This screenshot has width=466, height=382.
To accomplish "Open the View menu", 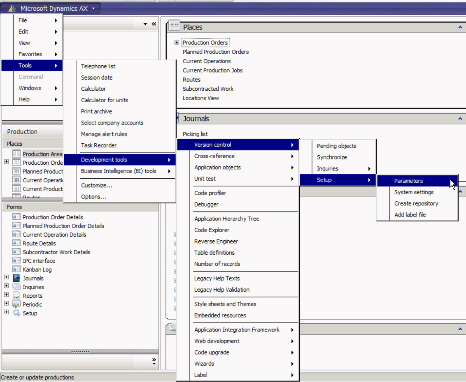I will pos(32,43).
